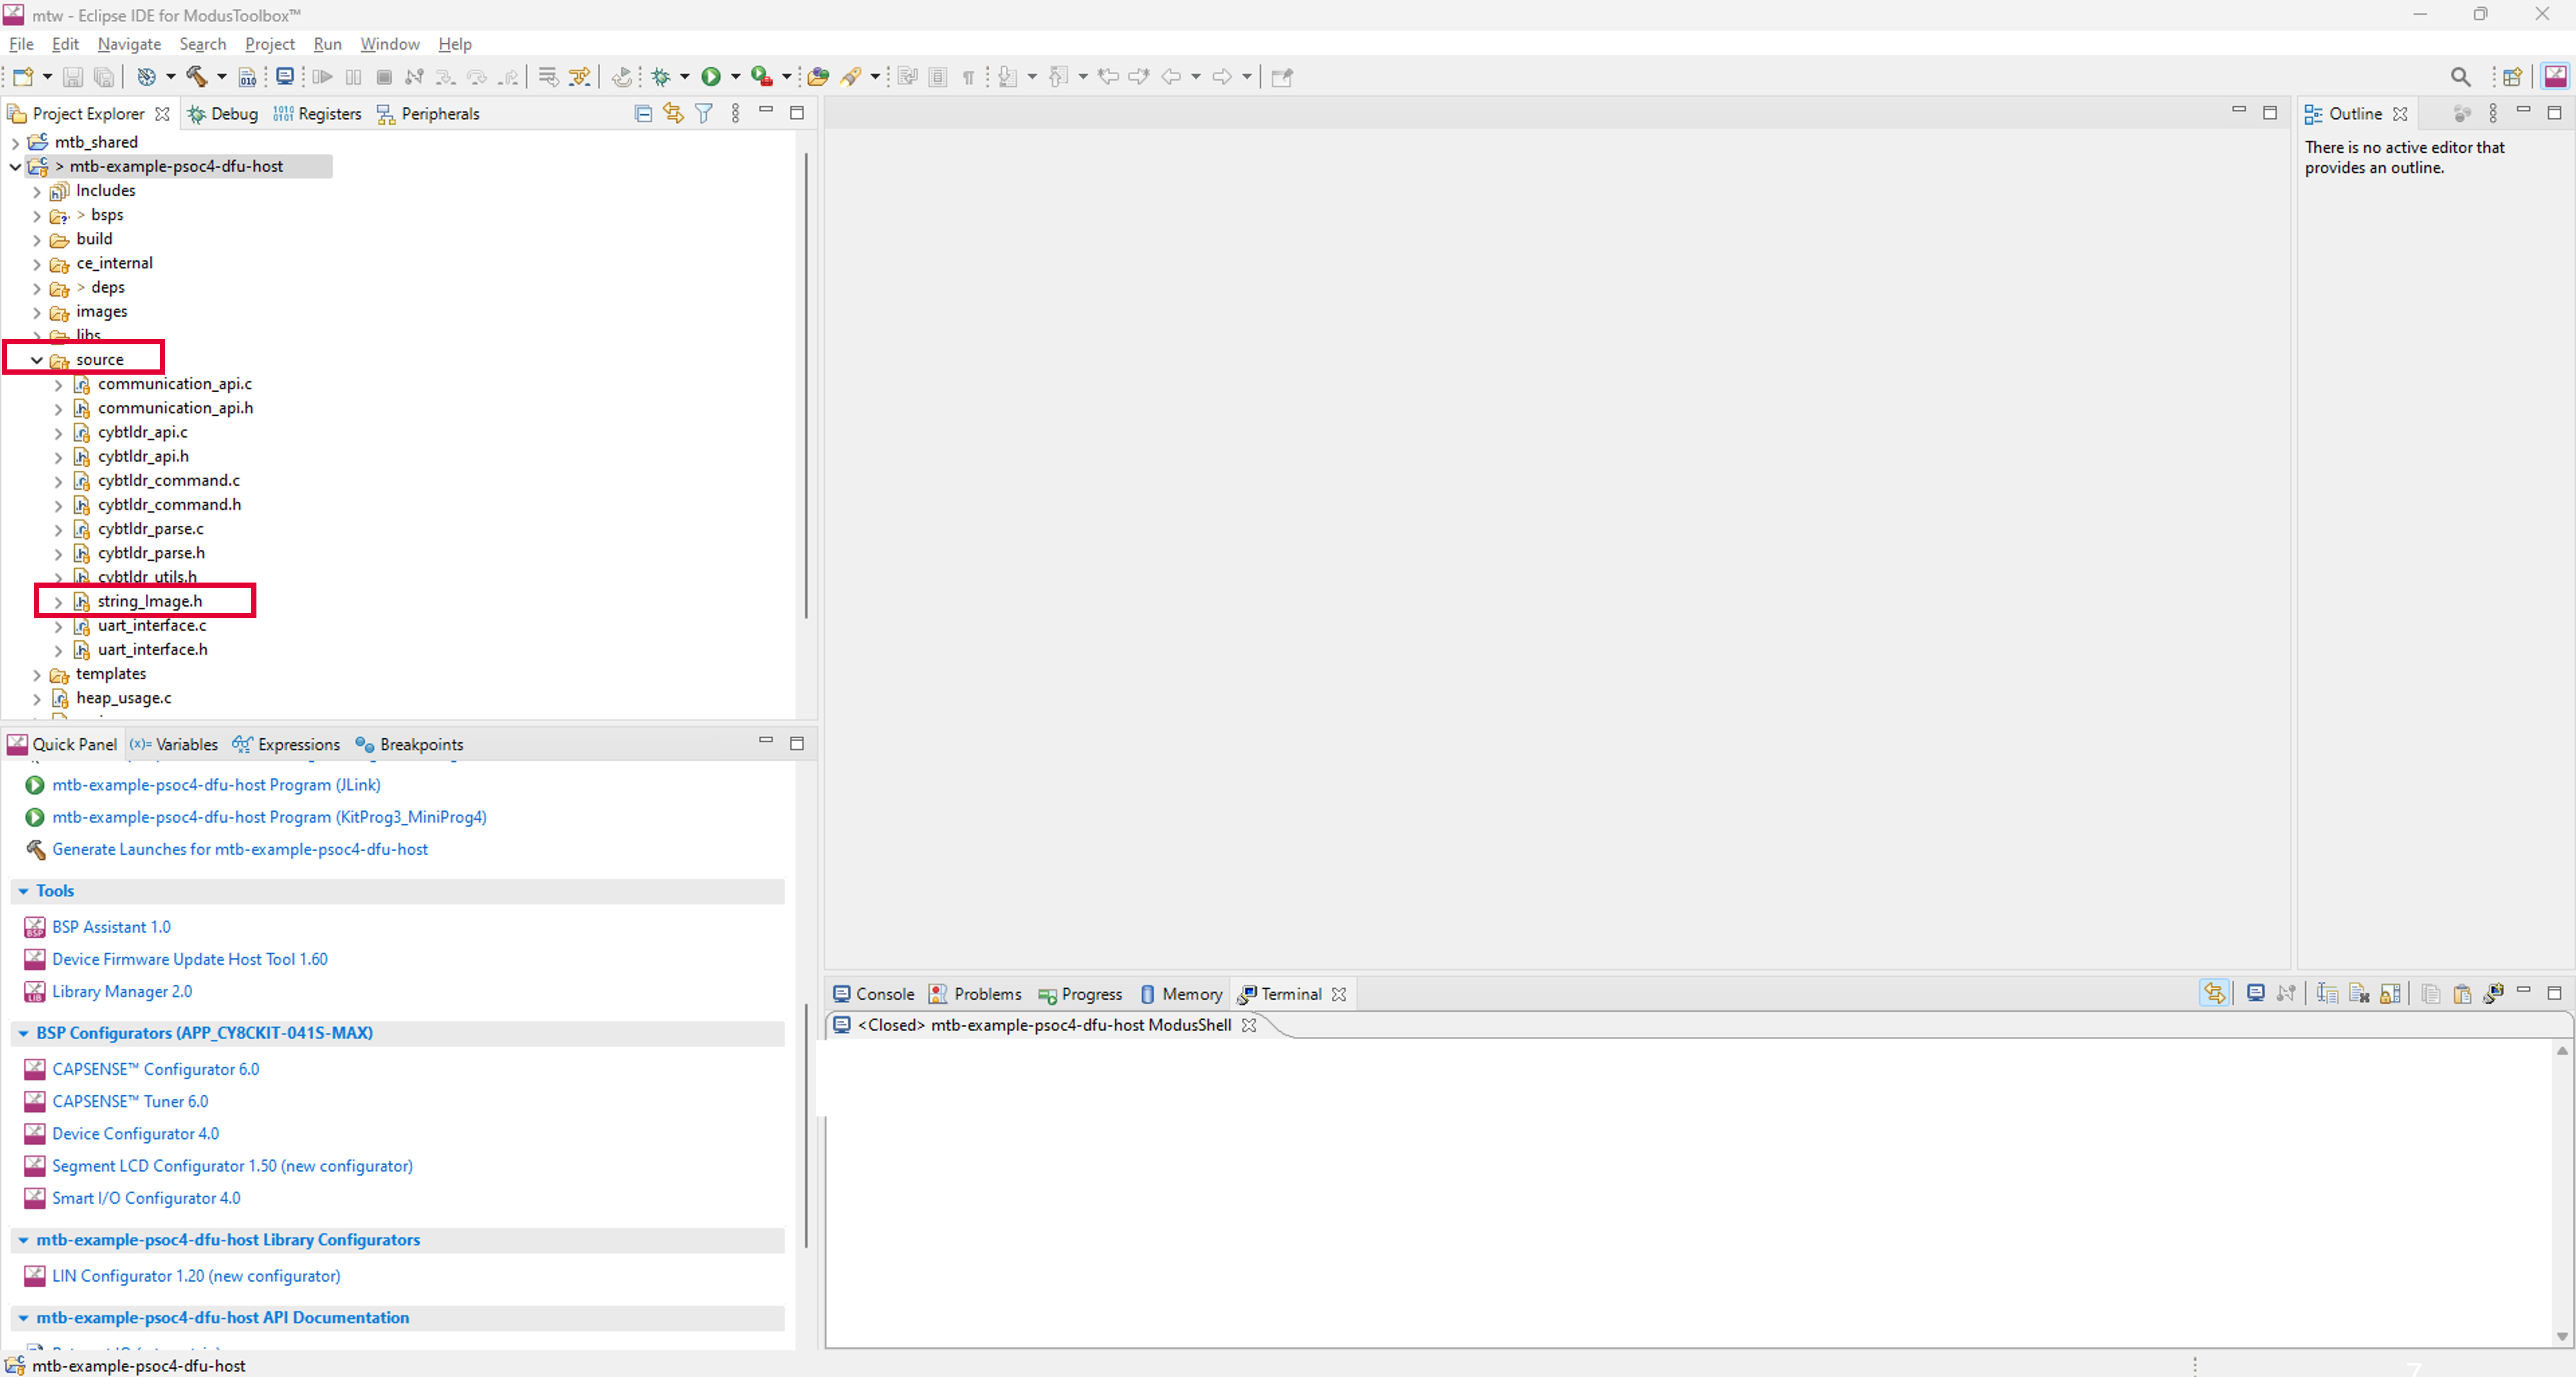Expand the mtb_shared project node
This screenshot has height=1377, width=2576.
pyautogui.click(x=15, y=143)
